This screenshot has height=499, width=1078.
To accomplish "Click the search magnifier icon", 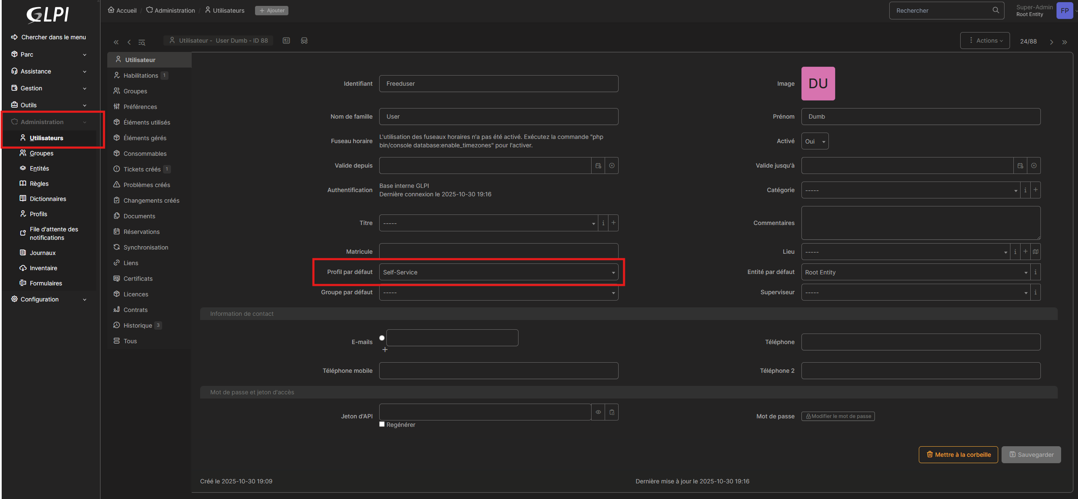I will (x=996, y=10).
